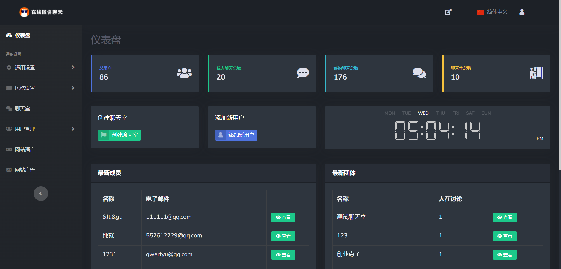Select the 聊天室 chat bubble icon in sidebar
561x269 pixels.
coord(9,108)
